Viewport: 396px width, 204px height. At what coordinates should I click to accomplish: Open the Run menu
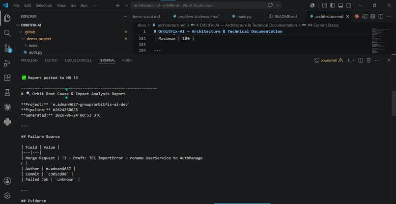[x=84, y=5]
